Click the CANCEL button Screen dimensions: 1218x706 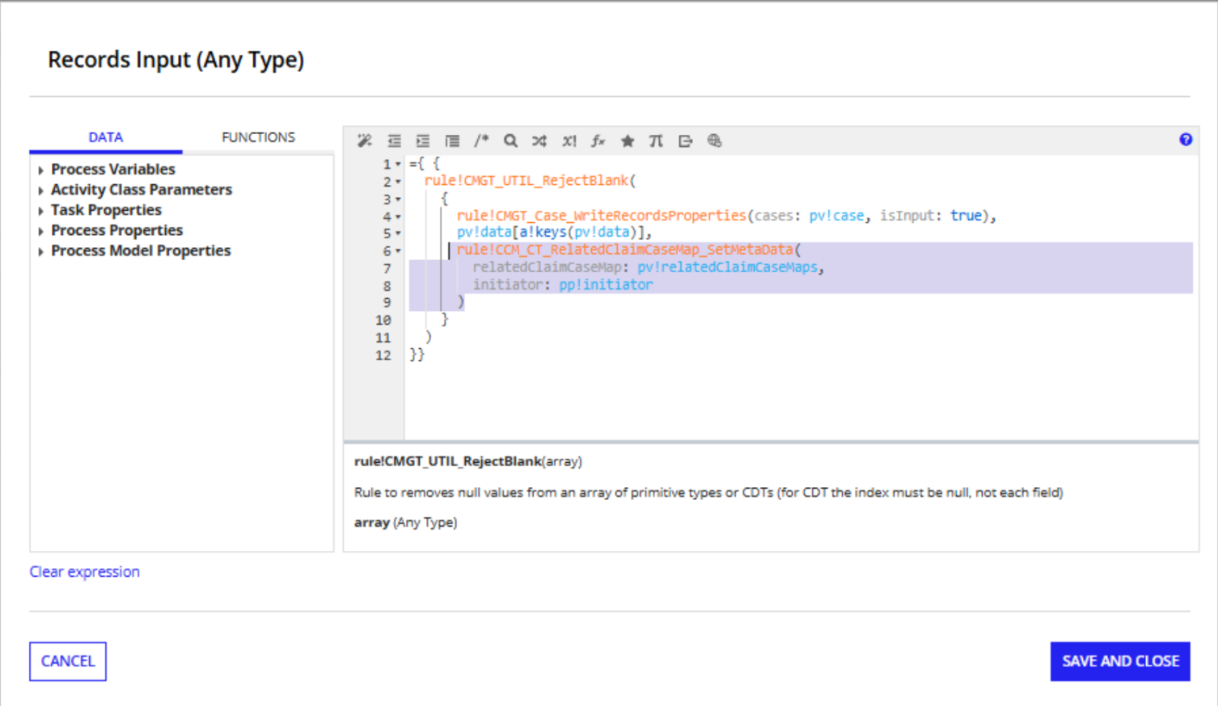coord(68,662)
